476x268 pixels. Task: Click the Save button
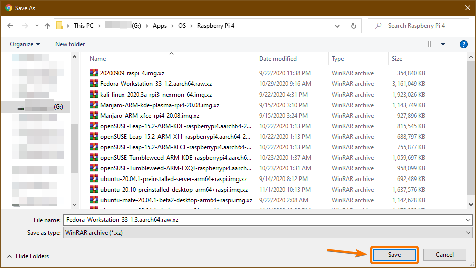pos(394,255)
